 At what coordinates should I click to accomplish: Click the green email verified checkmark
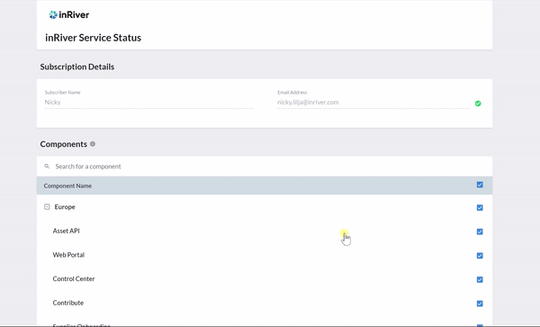coord(478,104)
